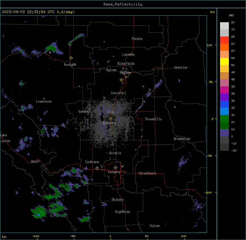Click the 100 tick label on the vertical axis
Screen dimensions: 246x240
coord(209,45)
